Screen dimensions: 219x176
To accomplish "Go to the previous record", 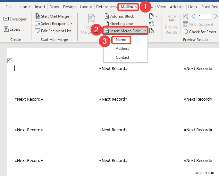I will pos(193,16).
